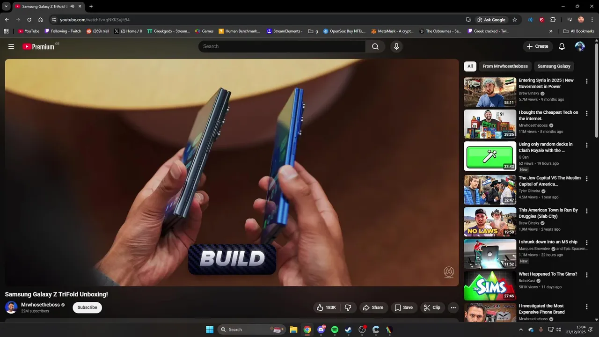Open Mrwhosetheboss channel avatar
599x337 pixels.
[x=11, y=308]
